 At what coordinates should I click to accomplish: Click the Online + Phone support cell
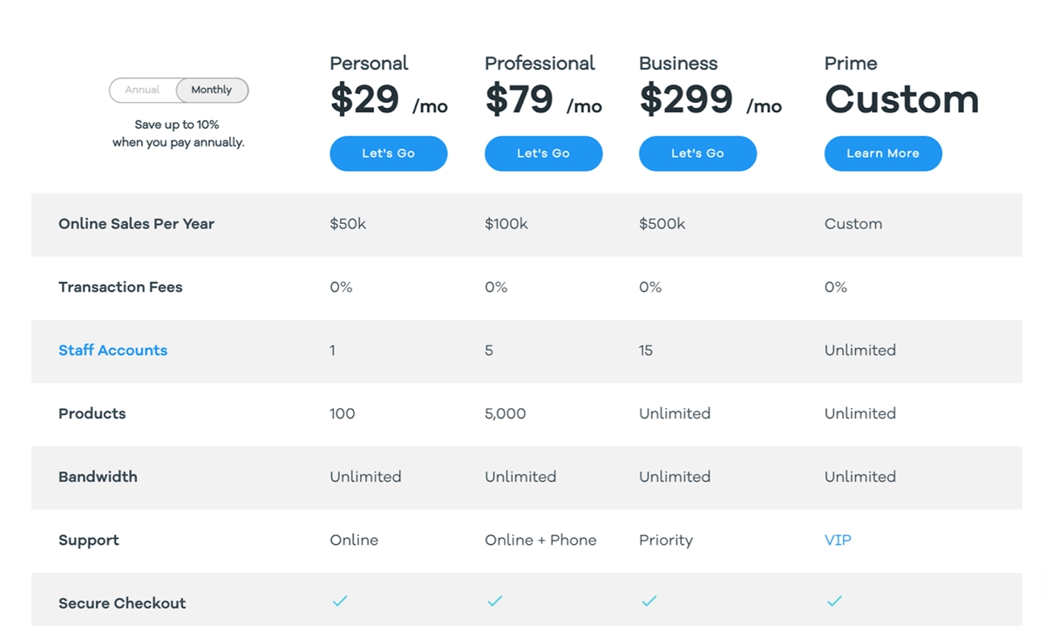[540, 541]
